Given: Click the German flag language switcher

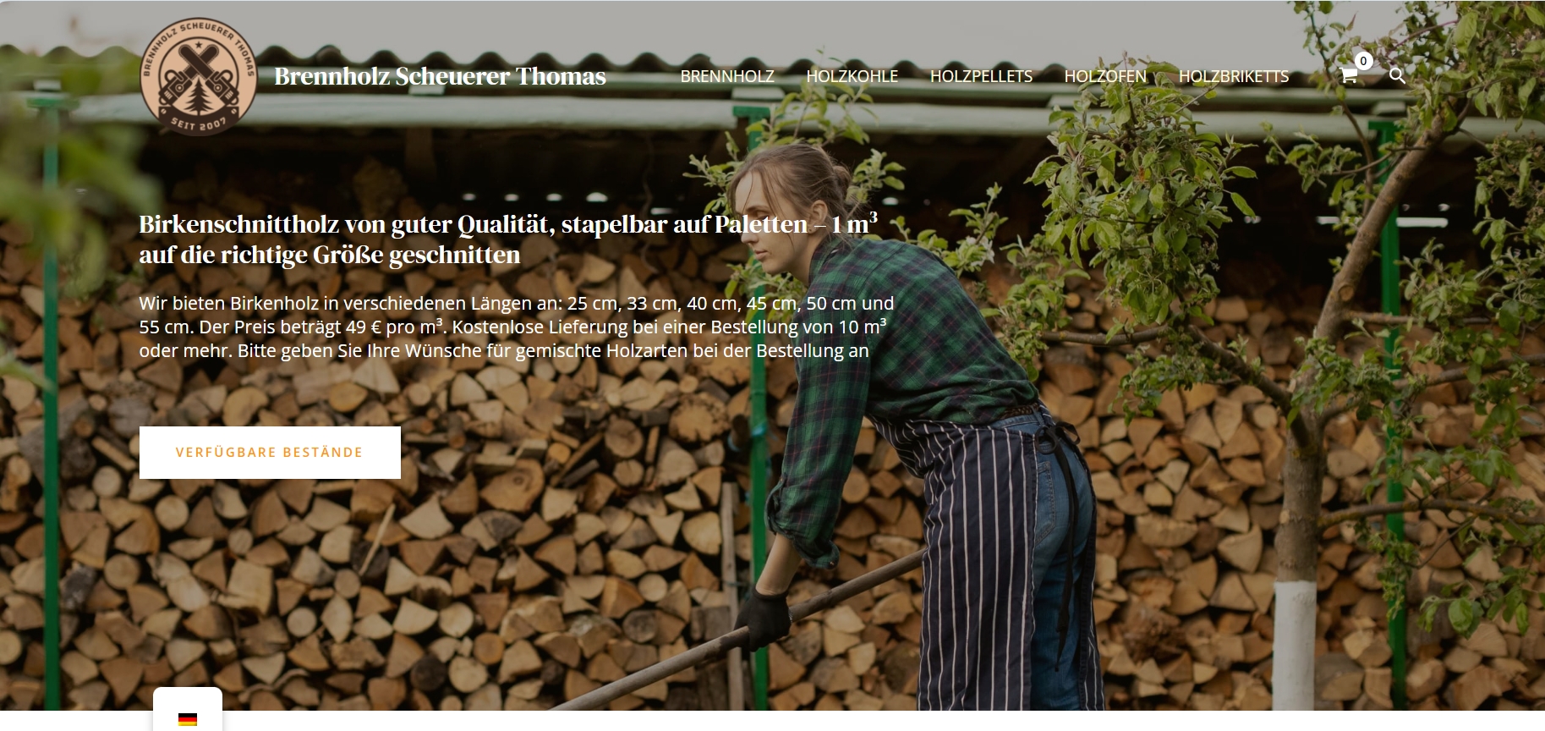Looking at the screenshot, I should pyautogui.click(x=188, y=720).
